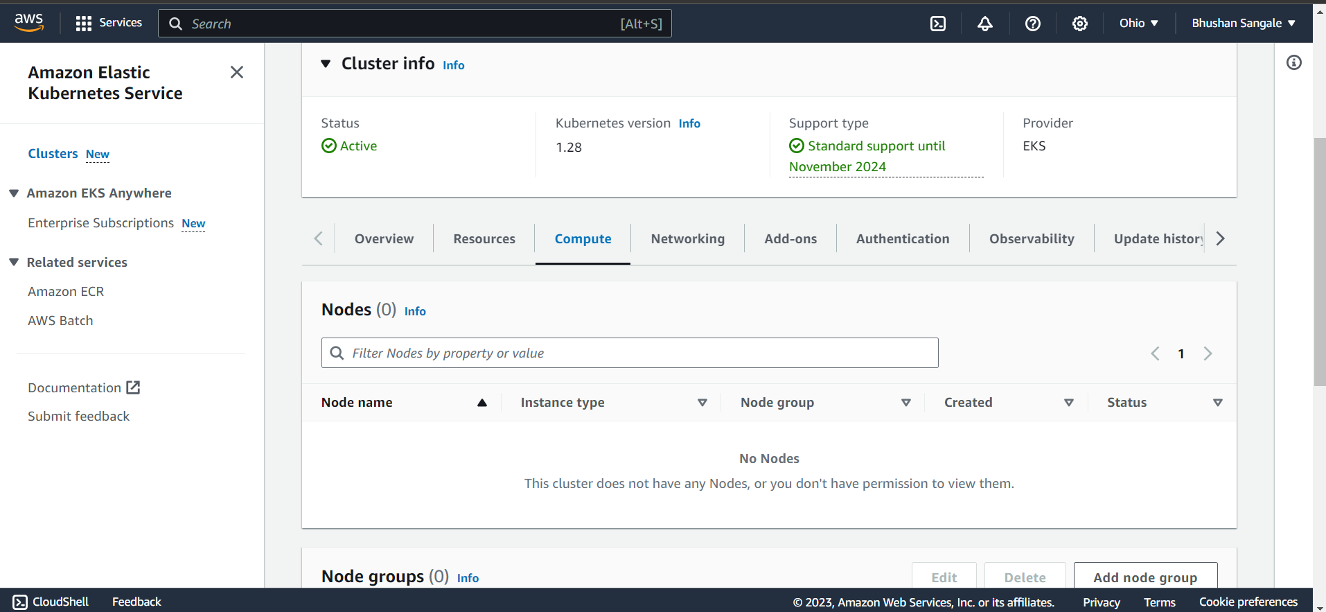
Task: Open AWS Batch link
Action: pos(60,320)
